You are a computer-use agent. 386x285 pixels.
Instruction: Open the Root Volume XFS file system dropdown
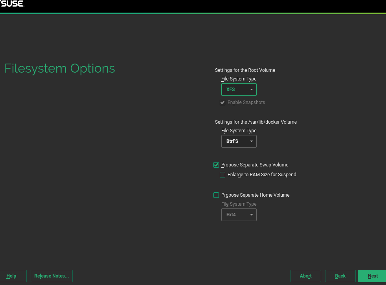tap(239, 90)
